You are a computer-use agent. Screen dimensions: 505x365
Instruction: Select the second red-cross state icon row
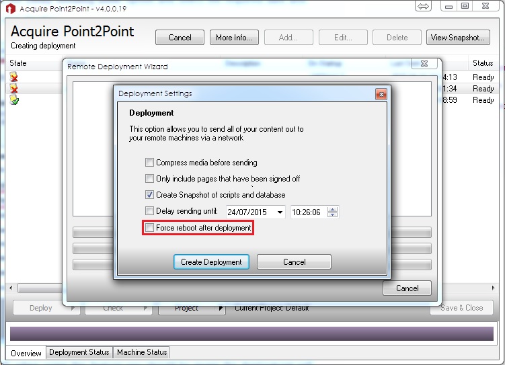click(x=13, y=88)
